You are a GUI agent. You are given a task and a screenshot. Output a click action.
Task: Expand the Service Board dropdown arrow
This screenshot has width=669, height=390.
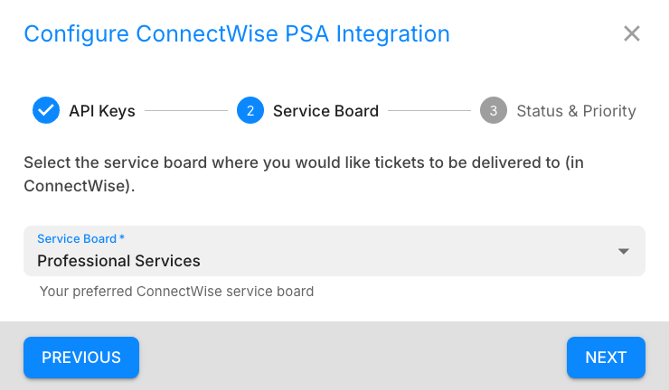point(623,251)
